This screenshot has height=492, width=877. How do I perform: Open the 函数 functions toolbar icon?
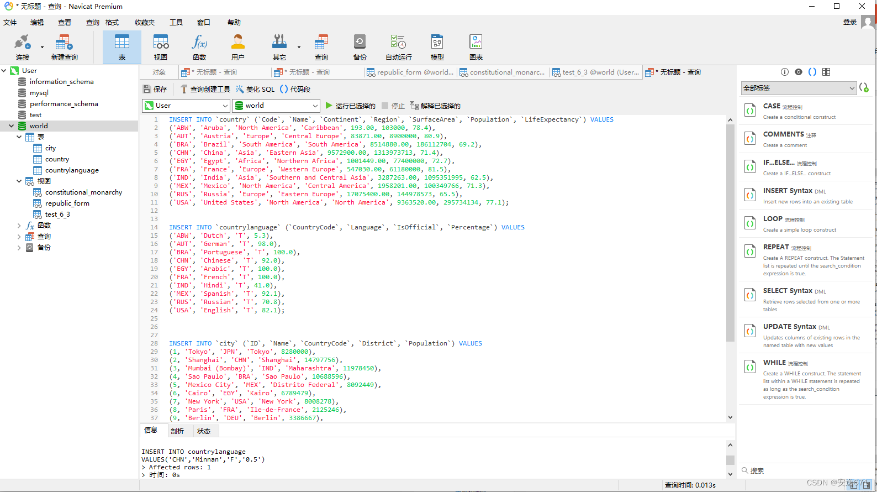(x=199, y=47)
